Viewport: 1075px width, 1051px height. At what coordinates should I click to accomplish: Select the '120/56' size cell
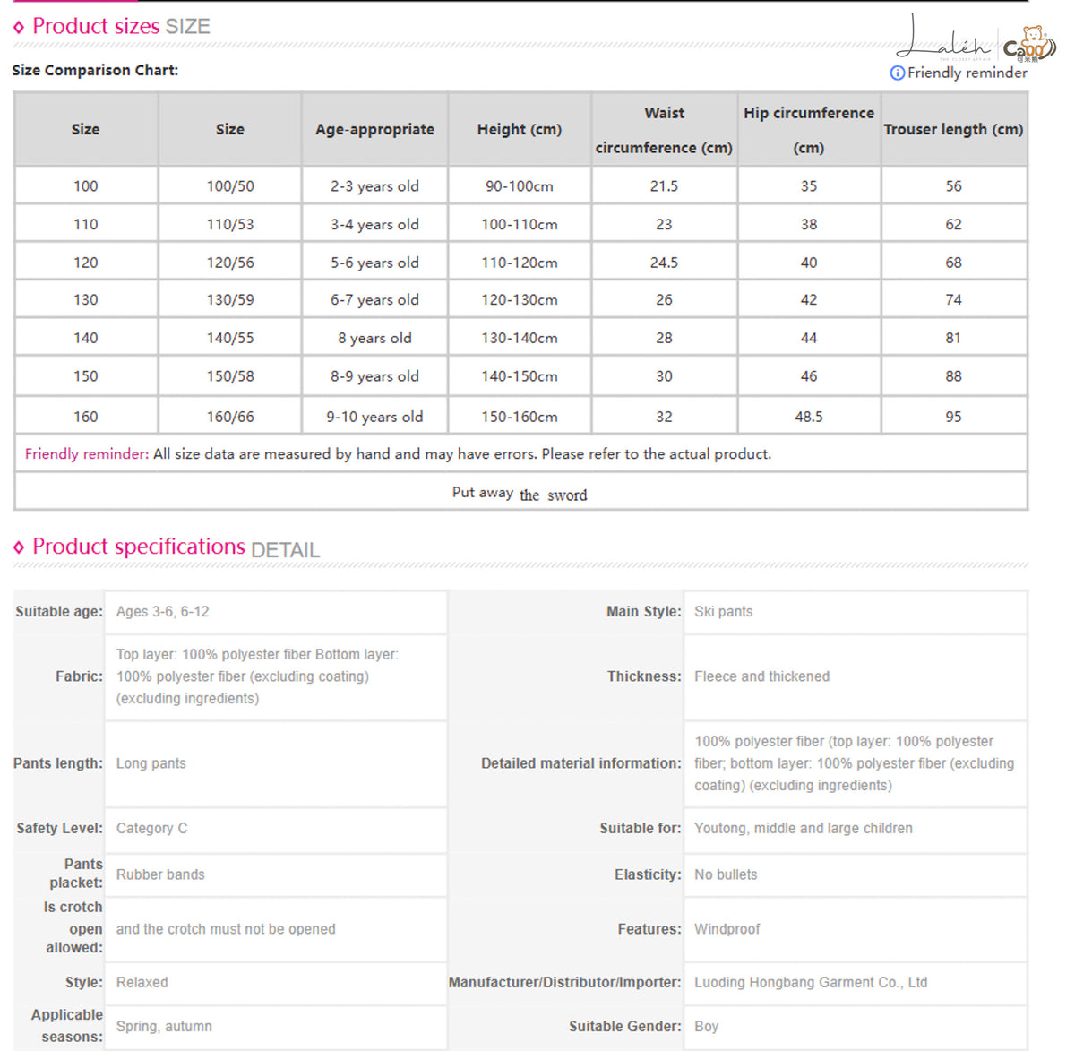click(x=230, y=263)
